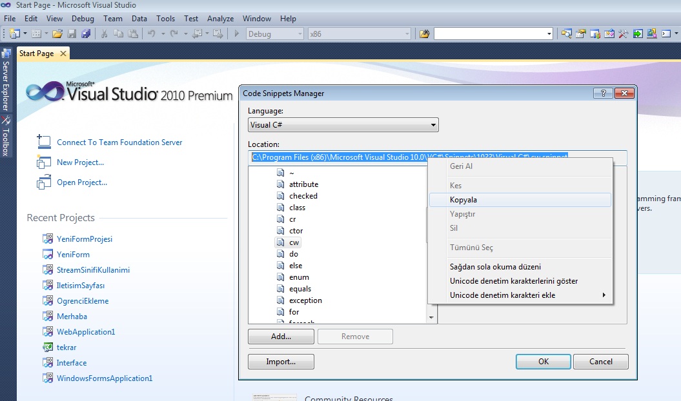Screen dimensions: 681x401
Task: Open the Find combo box dropdown arrow
Action: click(x=549, y=34)
